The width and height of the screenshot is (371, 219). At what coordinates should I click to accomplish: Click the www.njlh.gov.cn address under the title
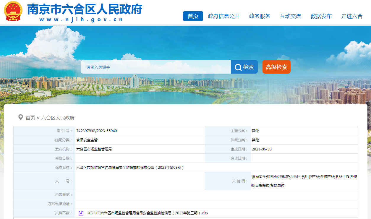coord(81,20)
